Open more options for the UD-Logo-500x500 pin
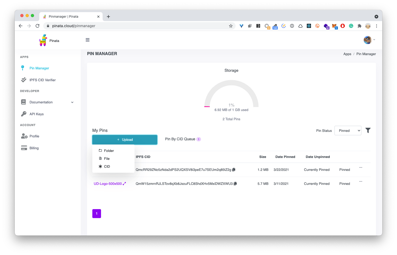This screenshot has height=255, width=397. 361,181
